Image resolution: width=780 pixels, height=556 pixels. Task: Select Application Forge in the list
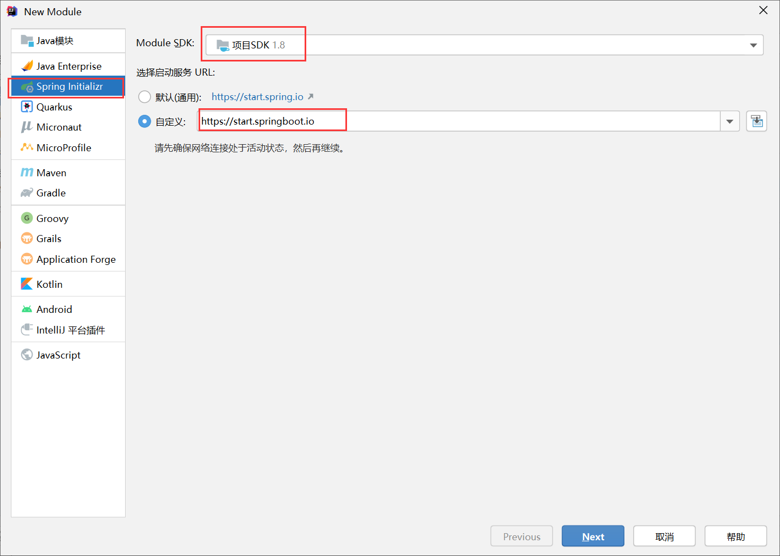68,259
